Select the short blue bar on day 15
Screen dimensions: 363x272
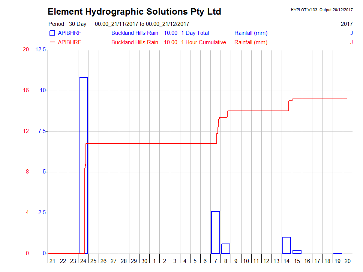tap(297, 252)
